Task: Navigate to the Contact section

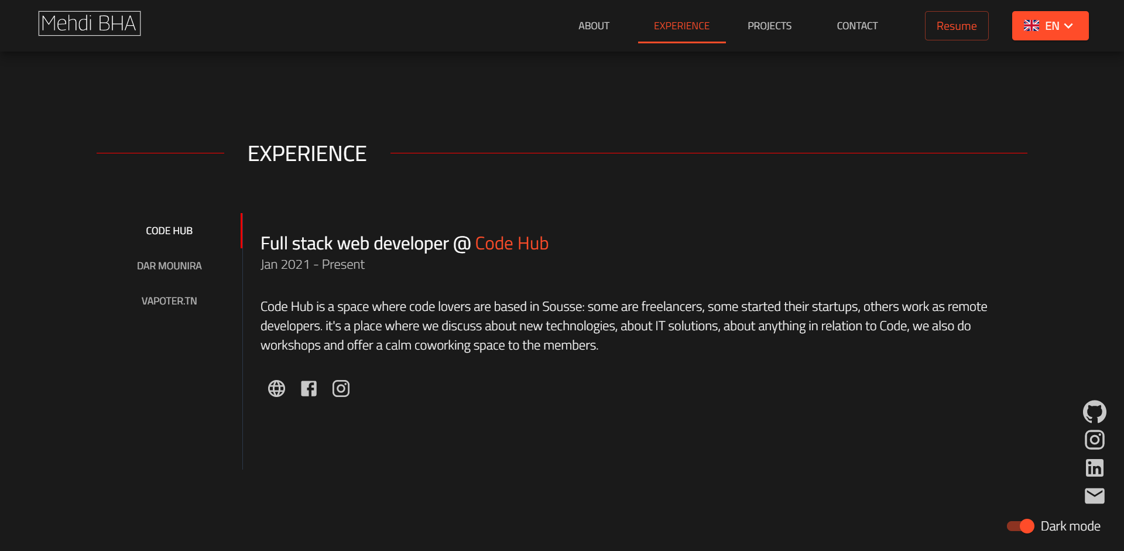Action: pyautogui.click(x=857, y=26)
